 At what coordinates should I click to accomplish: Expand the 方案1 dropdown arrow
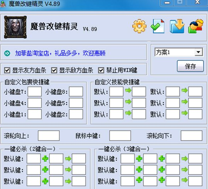point(198,52)
